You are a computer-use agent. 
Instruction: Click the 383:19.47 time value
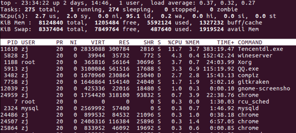(218, 49)
